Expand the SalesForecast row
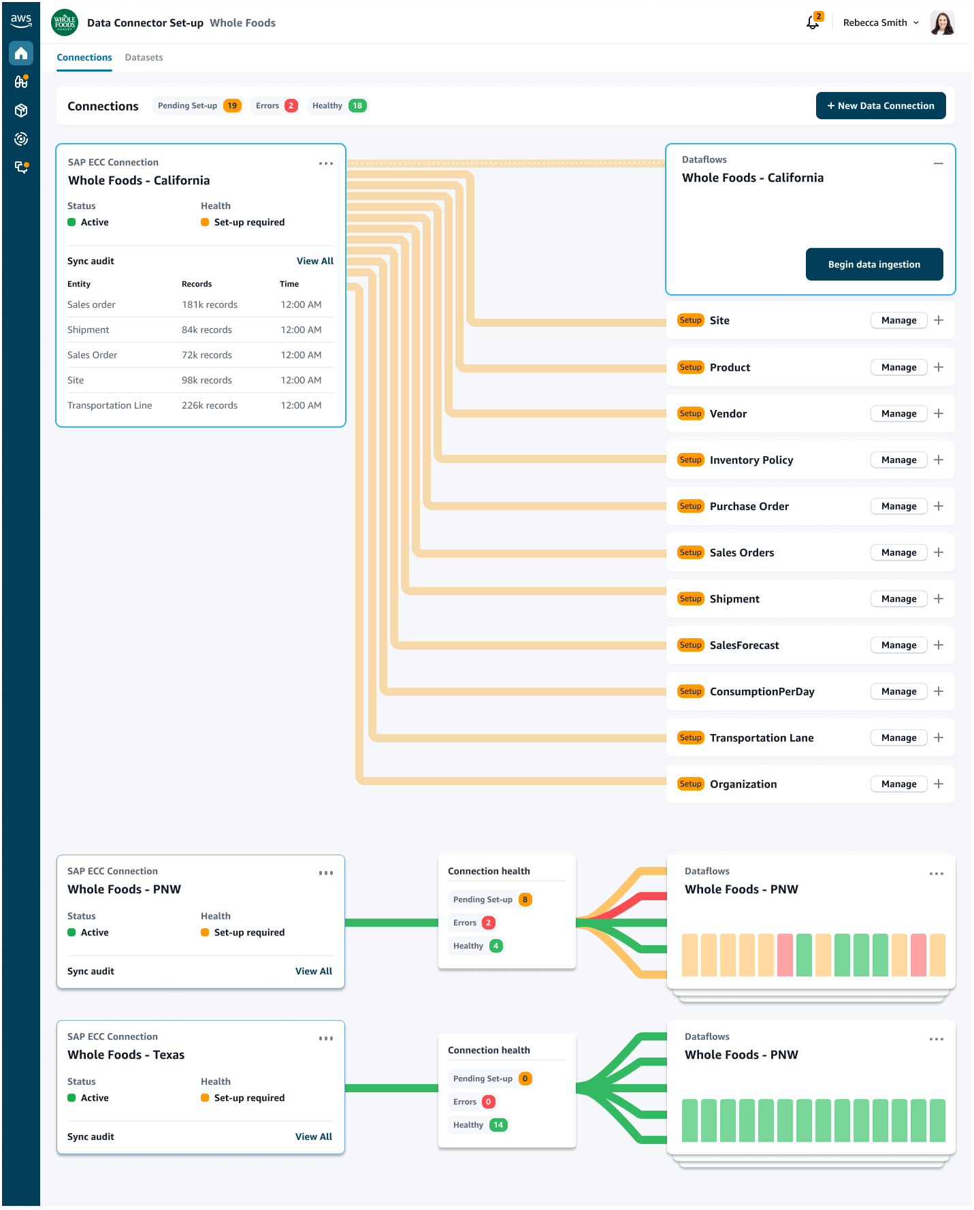The width and height of the screenshot is (974, 1210). click(939, 645)
